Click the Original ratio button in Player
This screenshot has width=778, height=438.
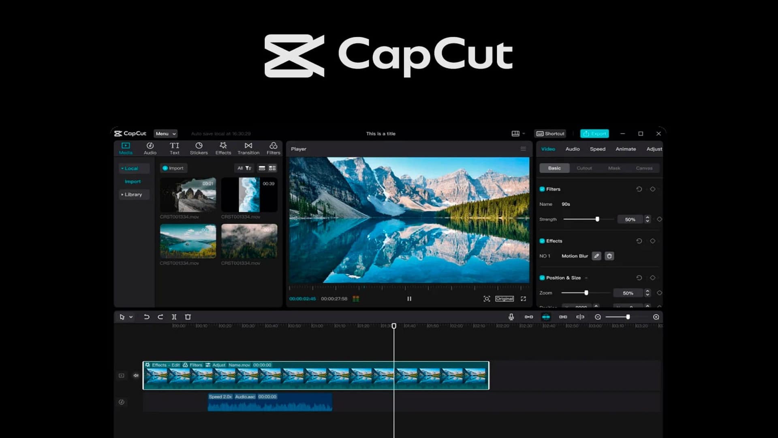[504, 299]
